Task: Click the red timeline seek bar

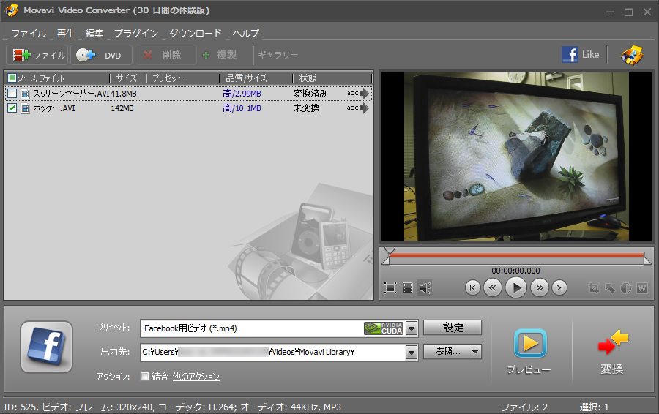Action: tap(516, 255)
